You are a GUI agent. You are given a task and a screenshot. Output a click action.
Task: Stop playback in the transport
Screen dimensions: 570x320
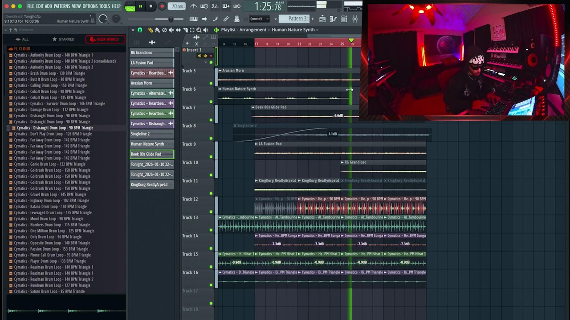pyautogui.click(x=151, y=6)
